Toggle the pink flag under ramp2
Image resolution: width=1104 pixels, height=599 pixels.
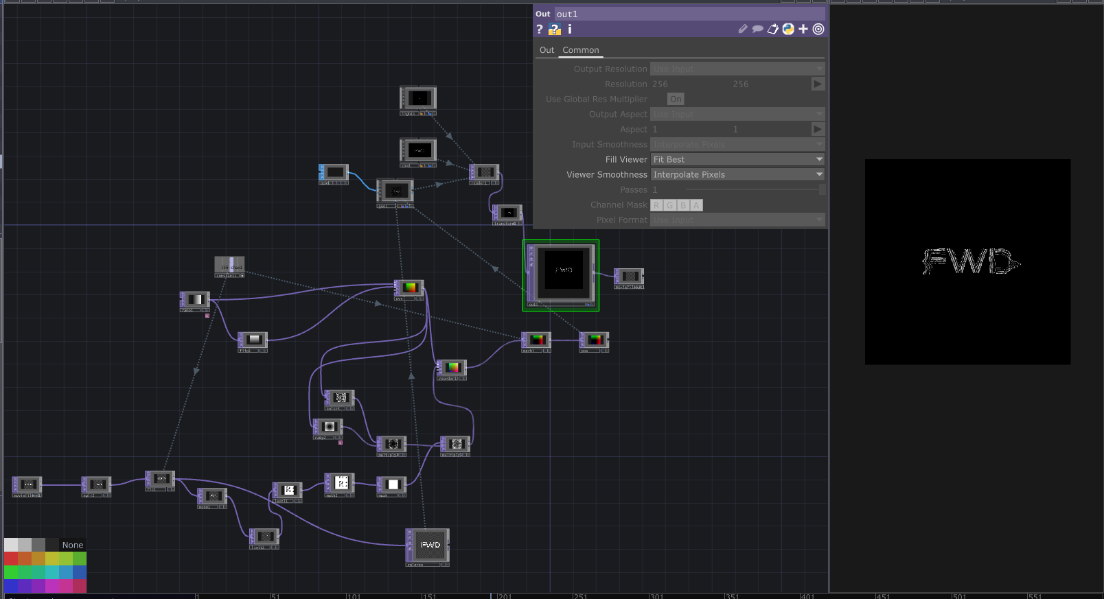click(x=341, y=443)
